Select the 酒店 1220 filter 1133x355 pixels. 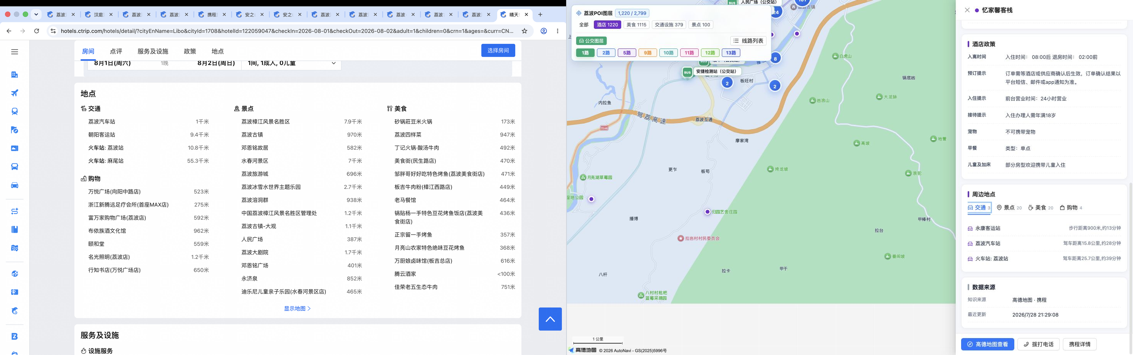pyautogui.click(x=607, y=25)
